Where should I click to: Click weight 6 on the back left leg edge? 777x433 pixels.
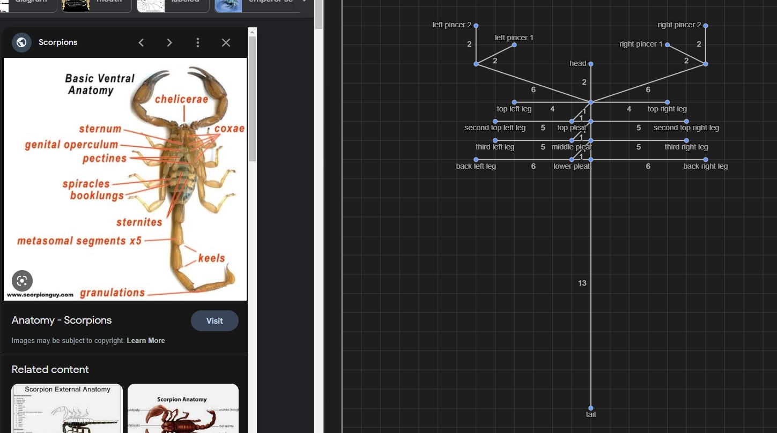(533, 166)
